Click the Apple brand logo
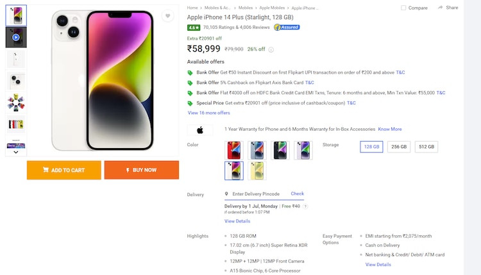The image size is (481, 275). pyautogui.click(x=200, y=129)
